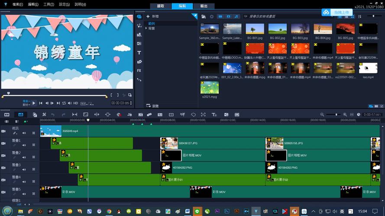This screenshot has width=385, height=216.
Task: Mute the 覆疊1 overlay track
Action: [24, 145]
